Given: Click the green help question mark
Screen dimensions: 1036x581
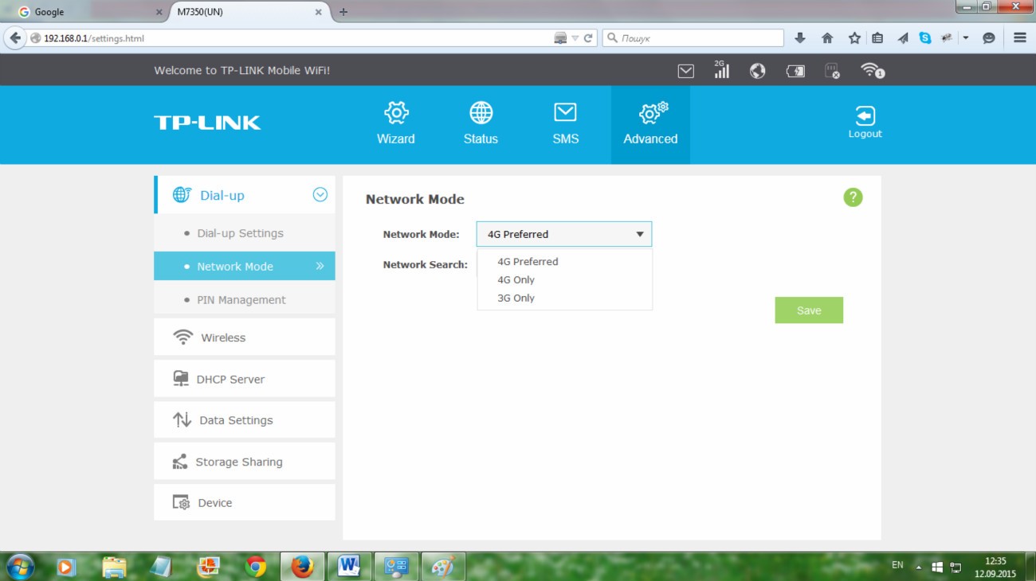Looking at the screenshot, I should 853,197.
